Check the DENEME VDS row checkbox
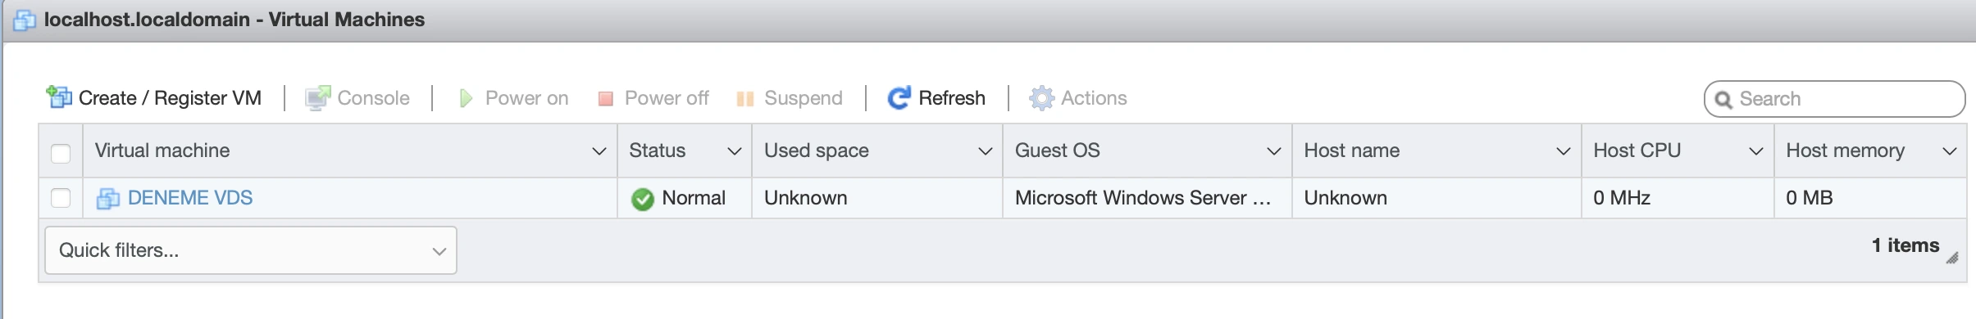The height and width of the screenshot is (319, 1976). [x=61, y=198]
